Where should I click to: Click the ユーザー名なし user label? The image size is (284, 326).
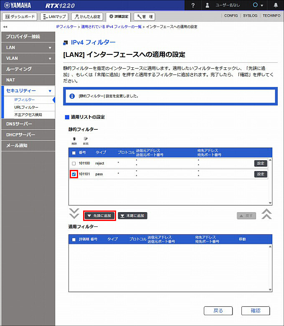pyautogui.click(x=228, y=5)
